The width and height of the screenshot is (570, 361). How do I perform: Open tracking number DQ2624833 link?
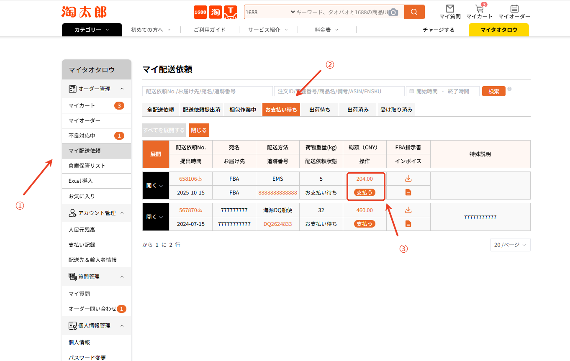click(278, 224)
